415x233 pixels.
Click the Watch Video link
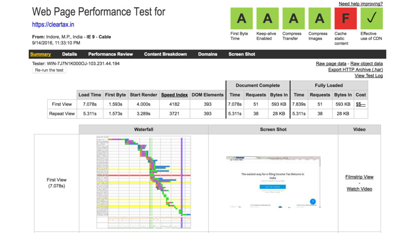(359, 189)
